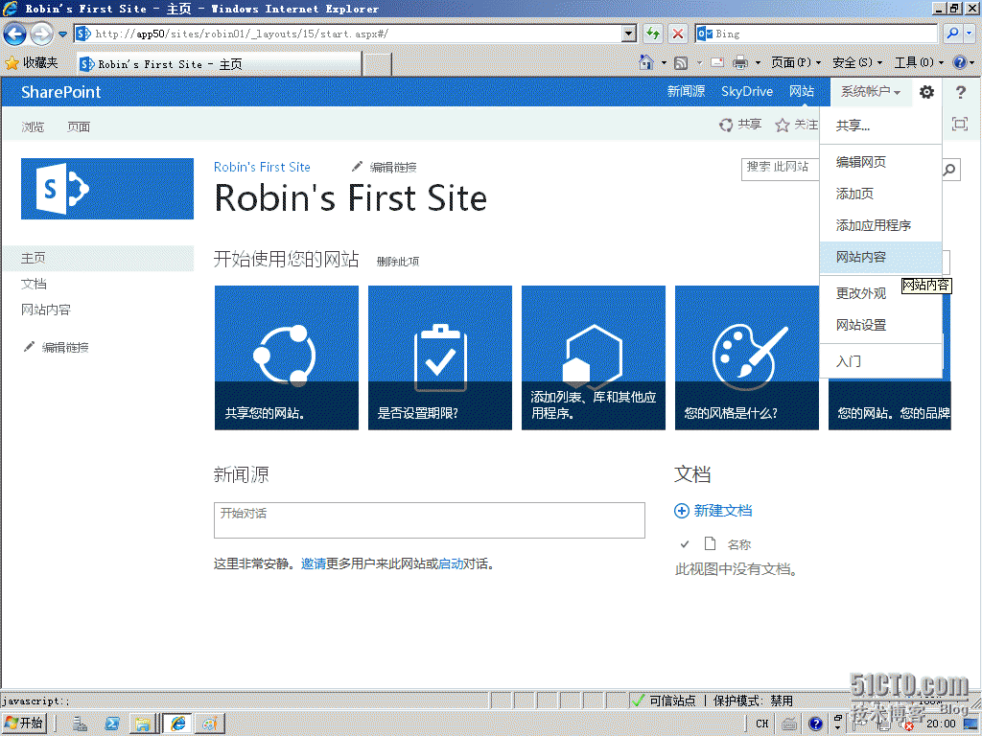Click the Bing search magnifier button
The image size is (982, 736).
tap(952, 34)
